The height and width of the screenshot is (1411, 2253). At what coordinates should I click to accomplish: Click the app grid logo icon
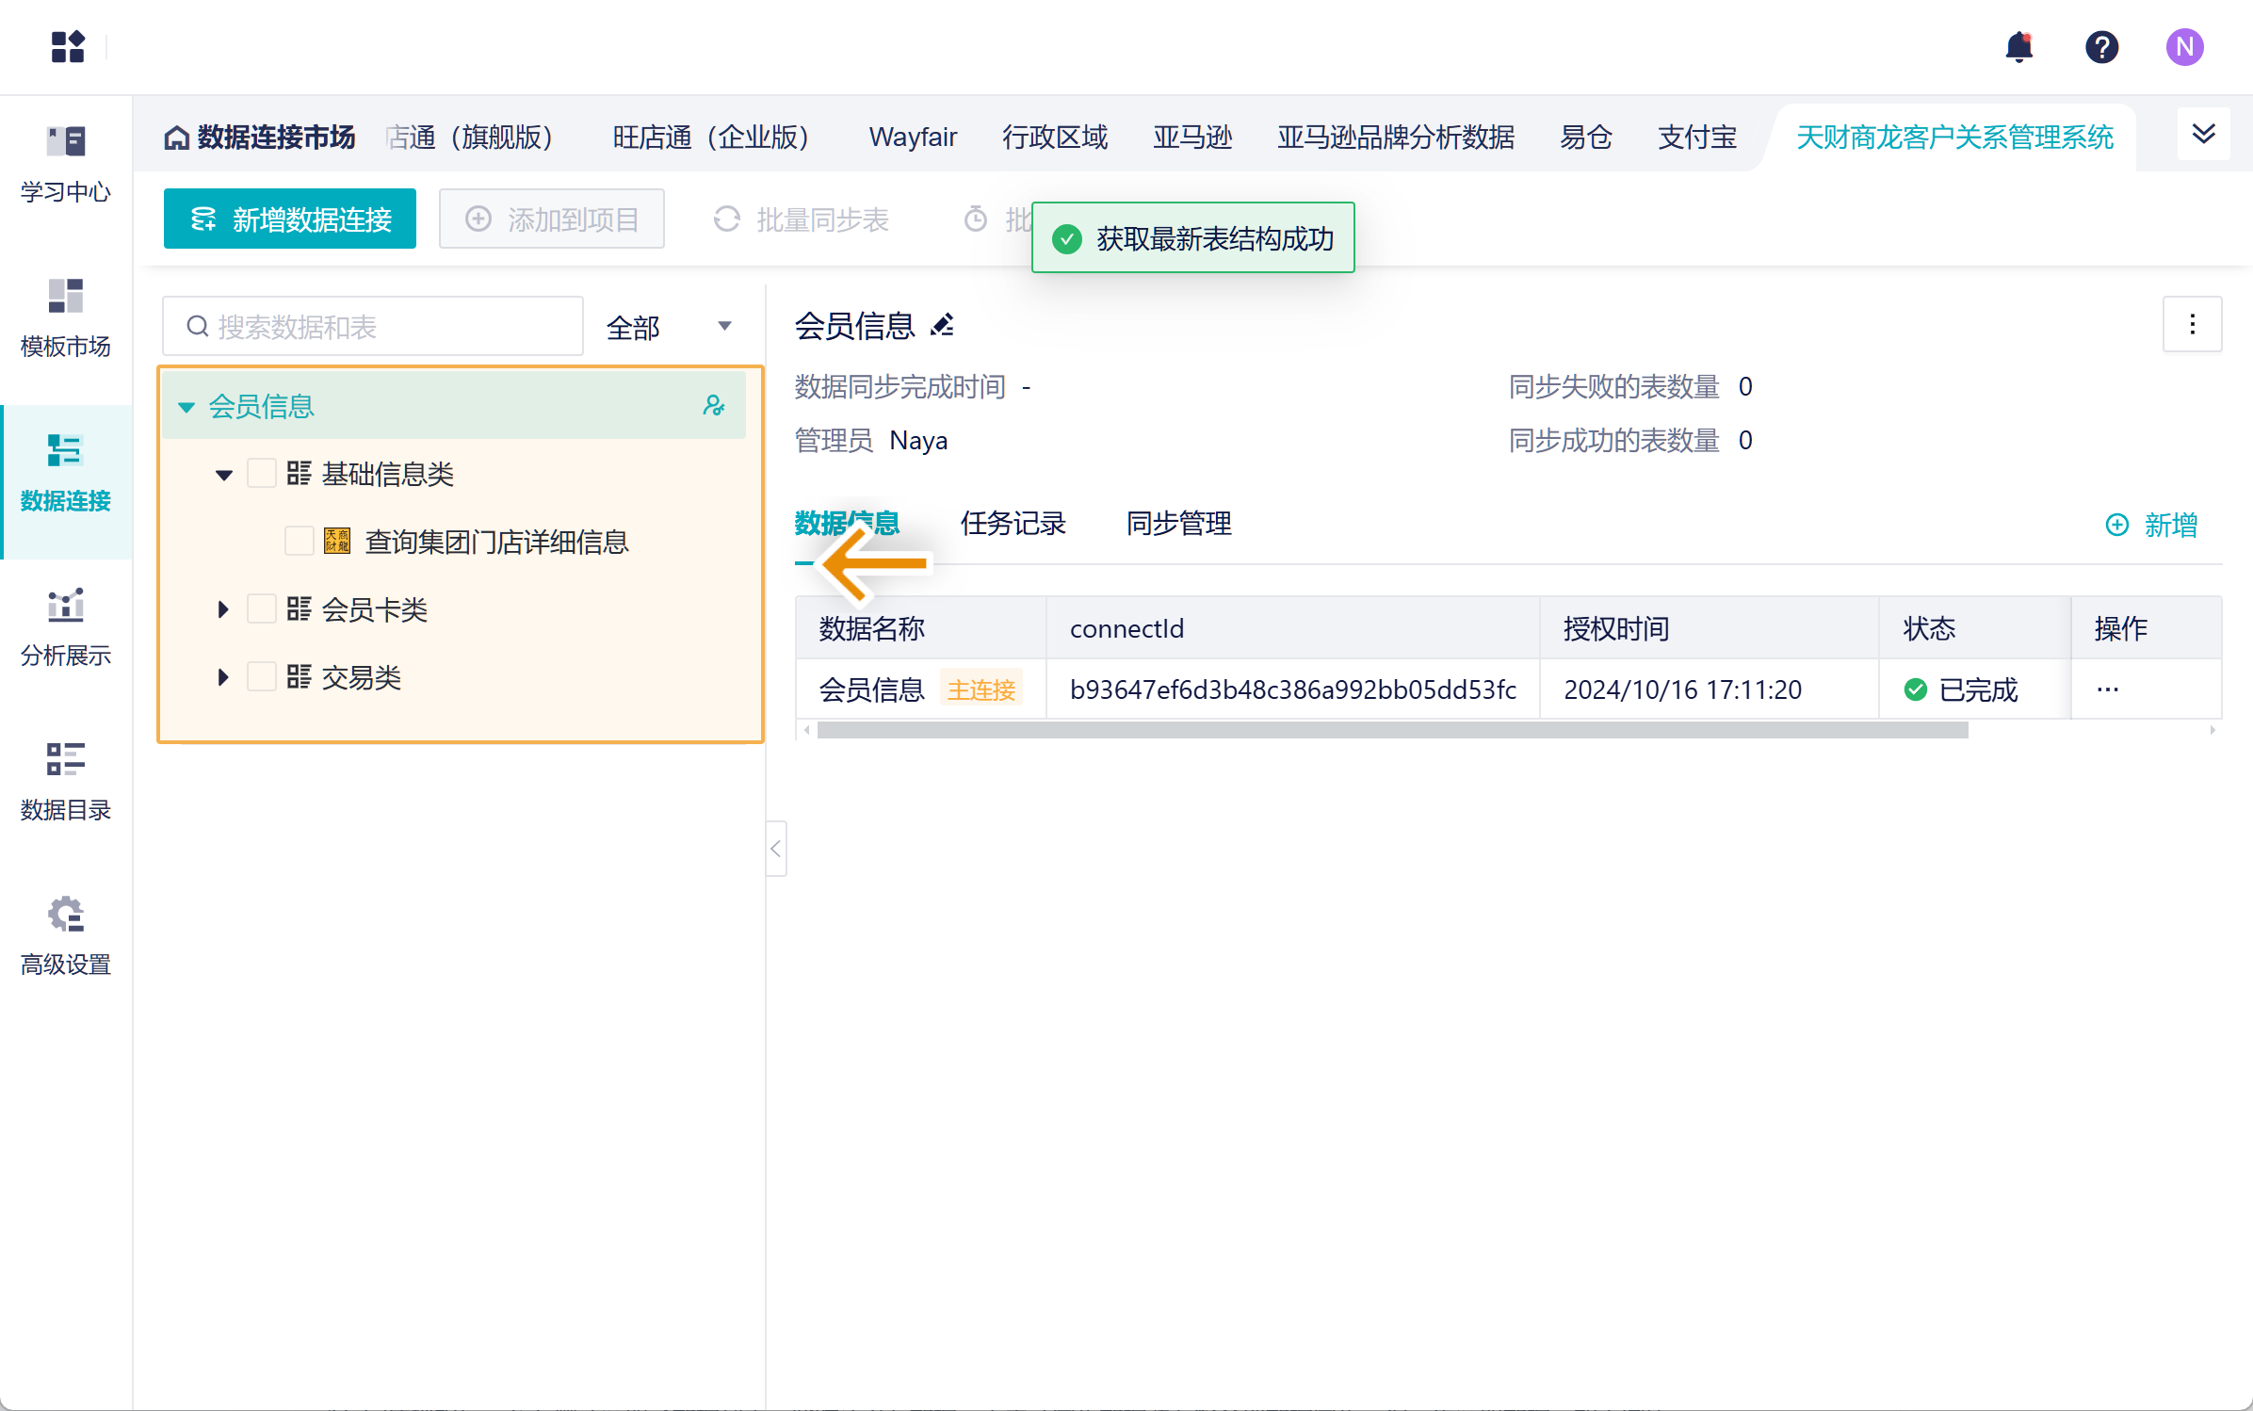(x=68, y=47)
